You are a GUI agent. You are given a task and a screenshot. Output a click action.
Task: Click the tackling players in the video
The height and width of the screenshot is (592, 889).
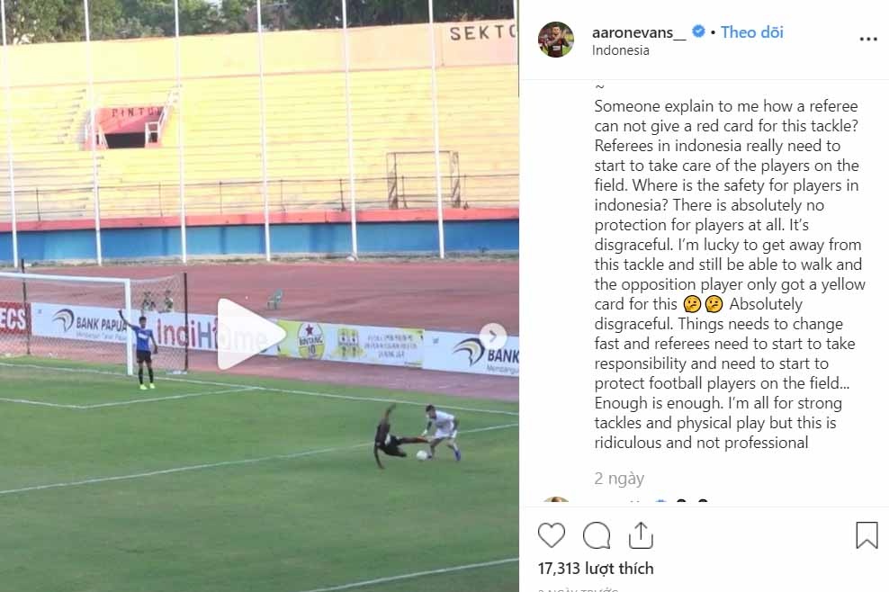coord(416,435)
